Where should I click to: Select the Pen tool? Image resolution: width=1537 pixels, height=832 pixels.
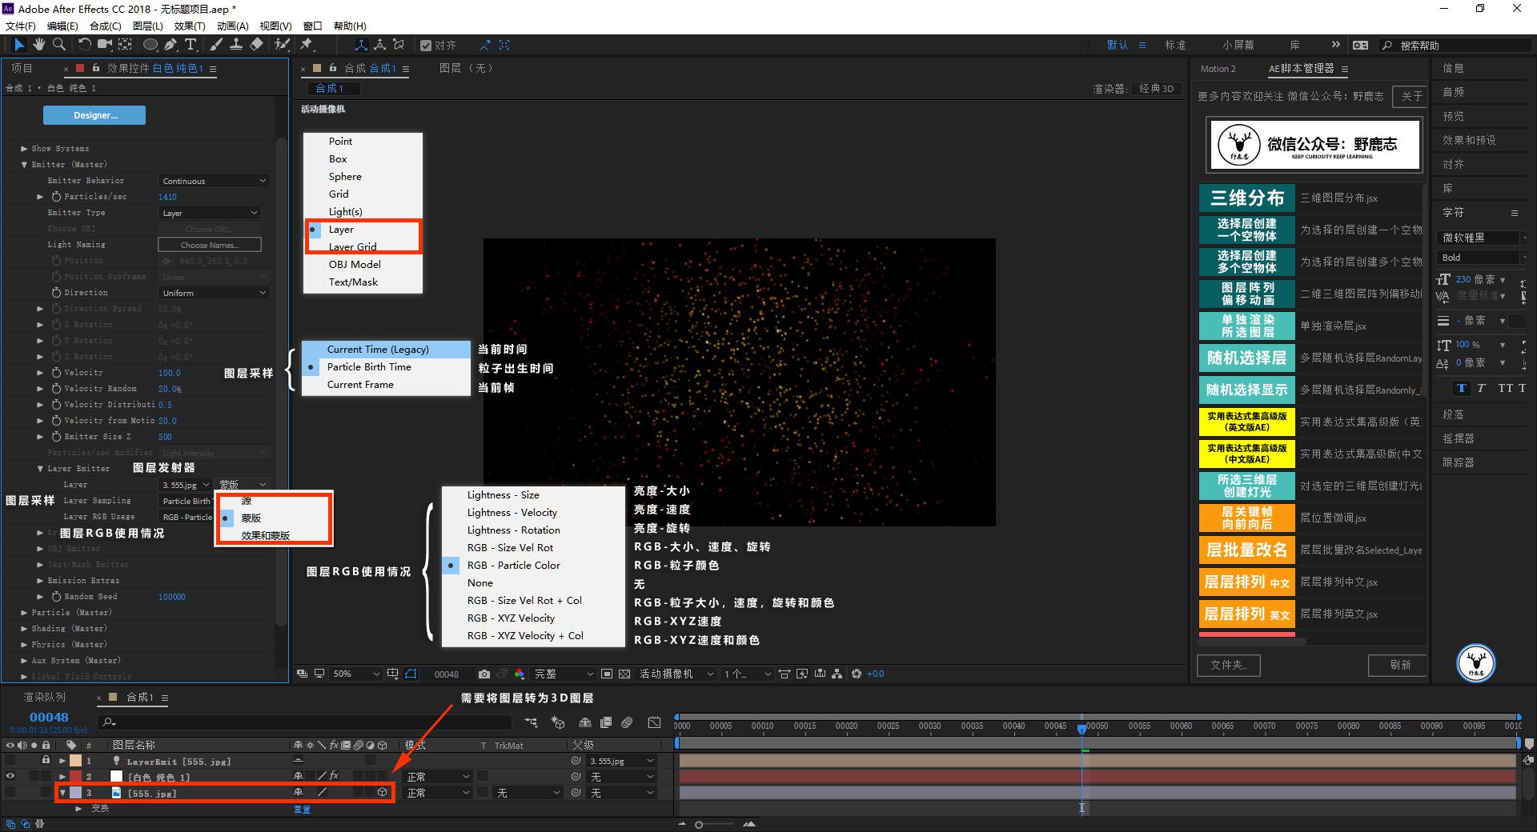coord(171,45)
